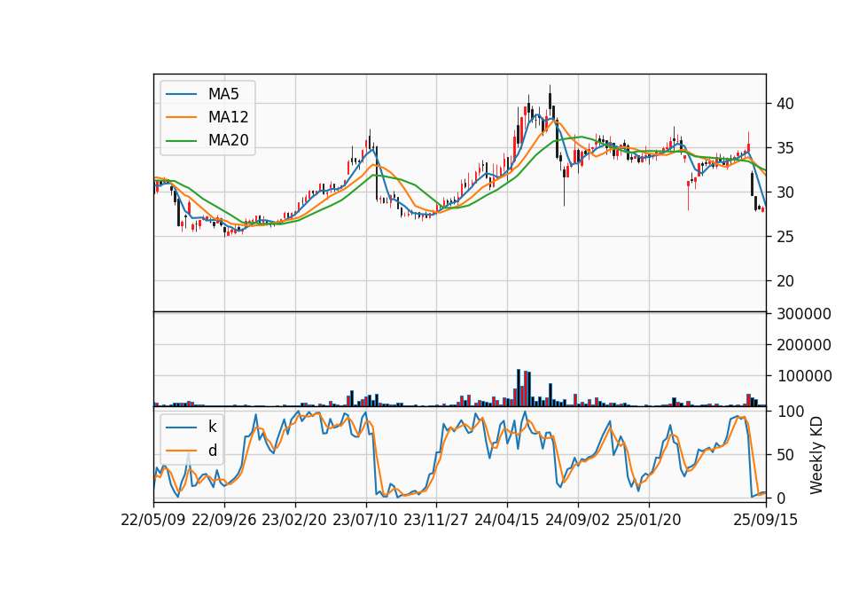Select the blue MA5 legend line sample
Screen dimensions: 851x612
pyautogui.click(x=181, y=95)
